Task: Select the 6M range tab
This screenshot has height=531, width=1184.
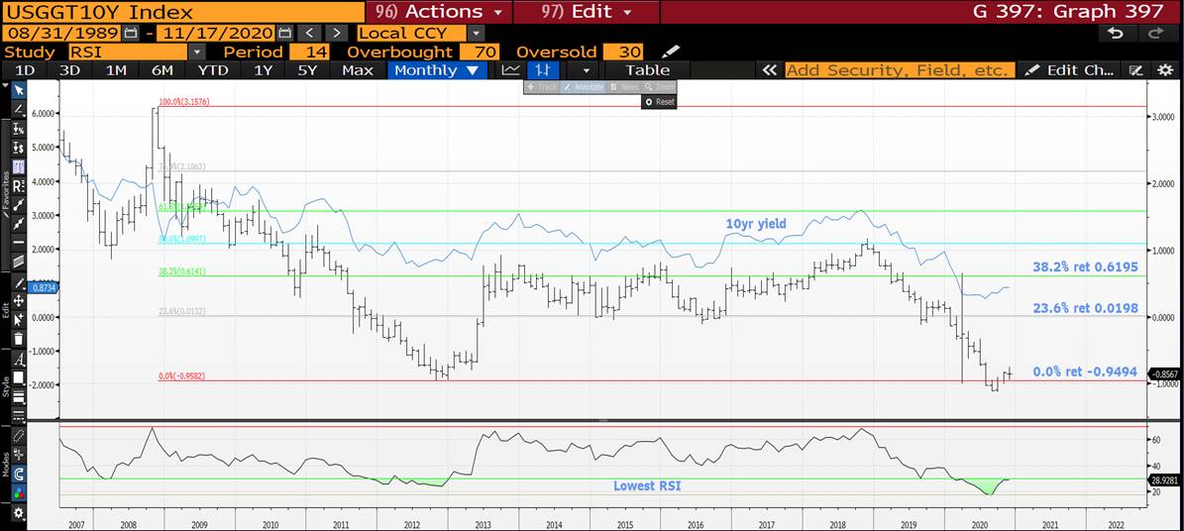Action: tap(162, 70)
